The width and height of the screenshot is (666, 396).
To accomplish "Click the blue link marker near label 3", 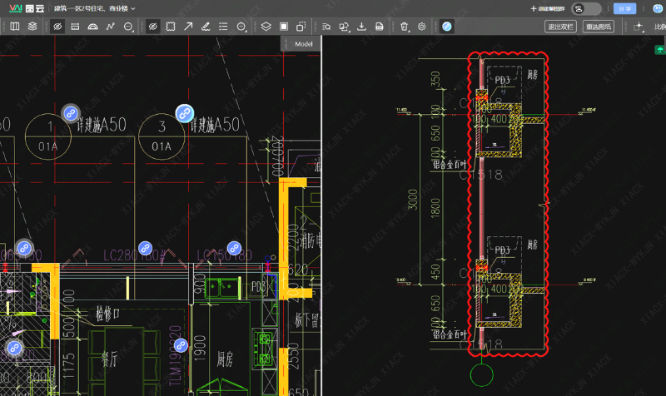I will point(184,112).
